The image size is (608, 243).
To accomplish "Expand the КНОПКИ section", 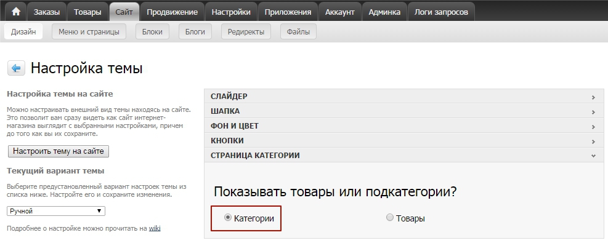I will pyautogui.click(x=404, y=140).
